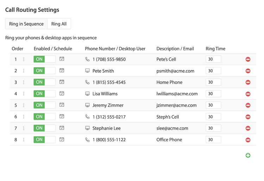The height and width of the screenshot is (181, 264).
Task: Switch to the Ring All tab
Action: [x=59, y=24]
